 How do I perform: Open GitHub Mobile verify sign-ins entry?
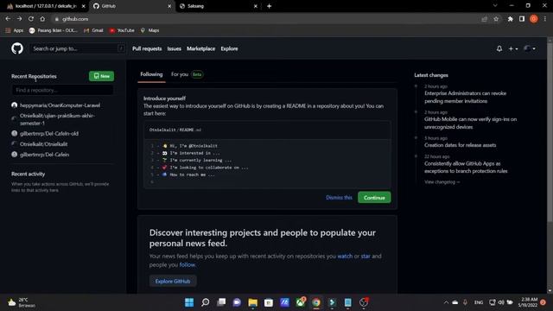click(470, 123)
